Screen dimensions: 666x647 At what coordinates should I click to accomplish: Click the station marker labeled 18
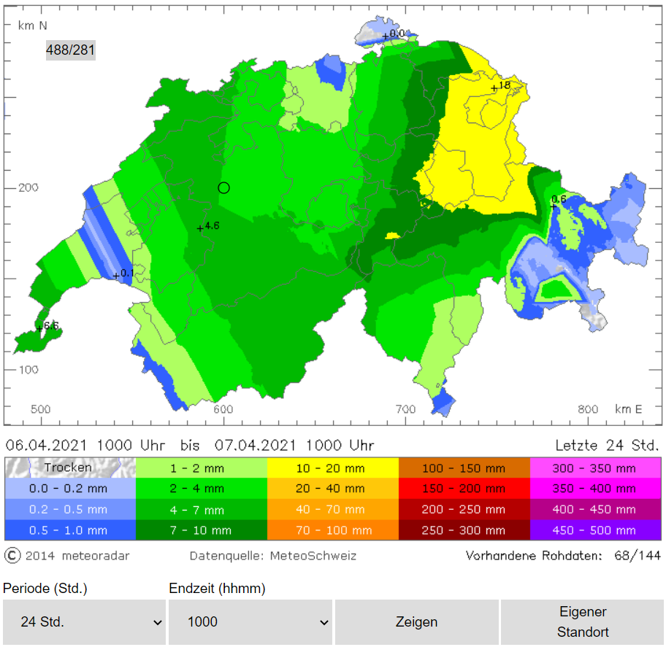tap(494, 88)
